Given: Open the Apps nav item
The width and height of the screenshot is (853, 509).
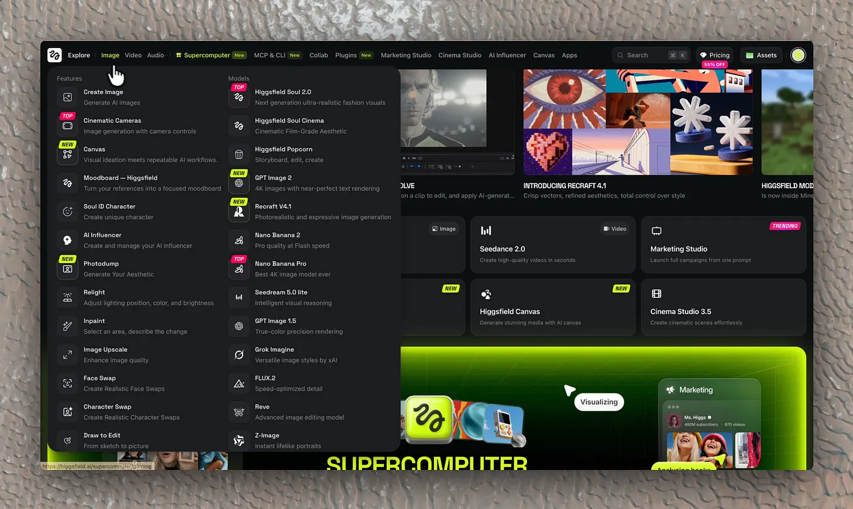Looking at the screenshot, I should click(x=570, y=55).
